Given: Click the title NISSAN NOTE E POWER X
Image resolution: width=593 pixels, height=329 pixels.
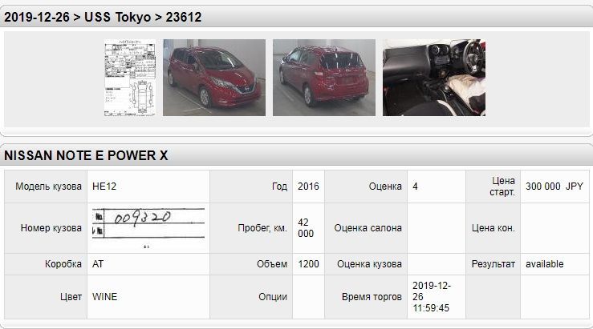Looking at the screenshot, I should pos(86,155).
